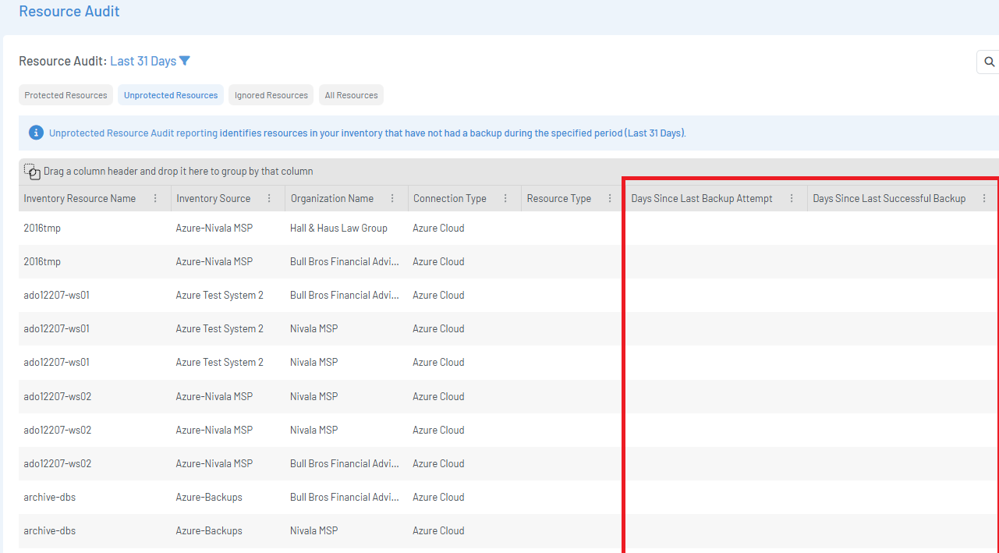The image size is (999, 553).
Task: Click the group-by column drop area
Action: point(178,172)
